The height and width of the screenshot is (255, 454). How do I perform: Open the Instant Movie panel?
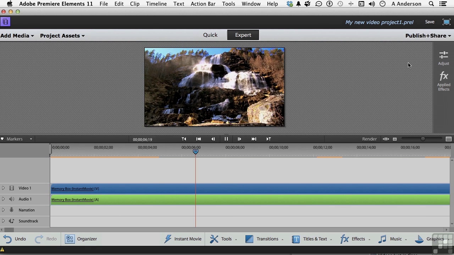point(183,239)
